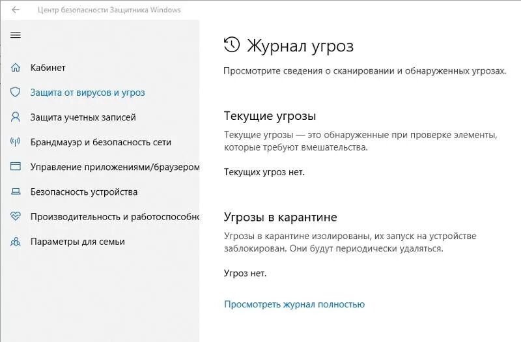
Task: Click the heart icon for device health
Action: [15, 216]
